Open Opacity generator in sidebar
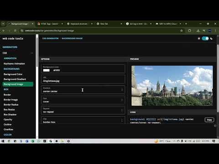 click(8, 119)
